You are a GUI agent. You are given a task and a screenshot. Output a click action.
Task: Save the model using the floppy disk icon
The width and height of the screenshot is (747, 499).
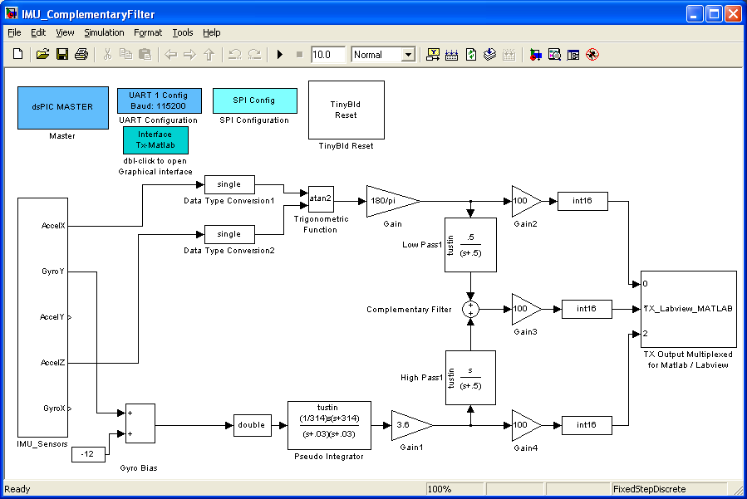click(62, 54)
